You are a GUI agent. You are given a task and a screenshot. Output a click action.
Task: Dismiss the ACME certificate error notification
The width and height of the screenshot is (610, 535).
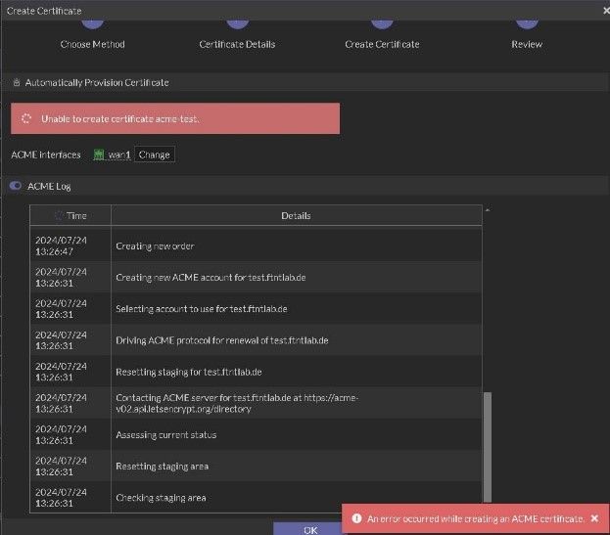coord(594,518)
